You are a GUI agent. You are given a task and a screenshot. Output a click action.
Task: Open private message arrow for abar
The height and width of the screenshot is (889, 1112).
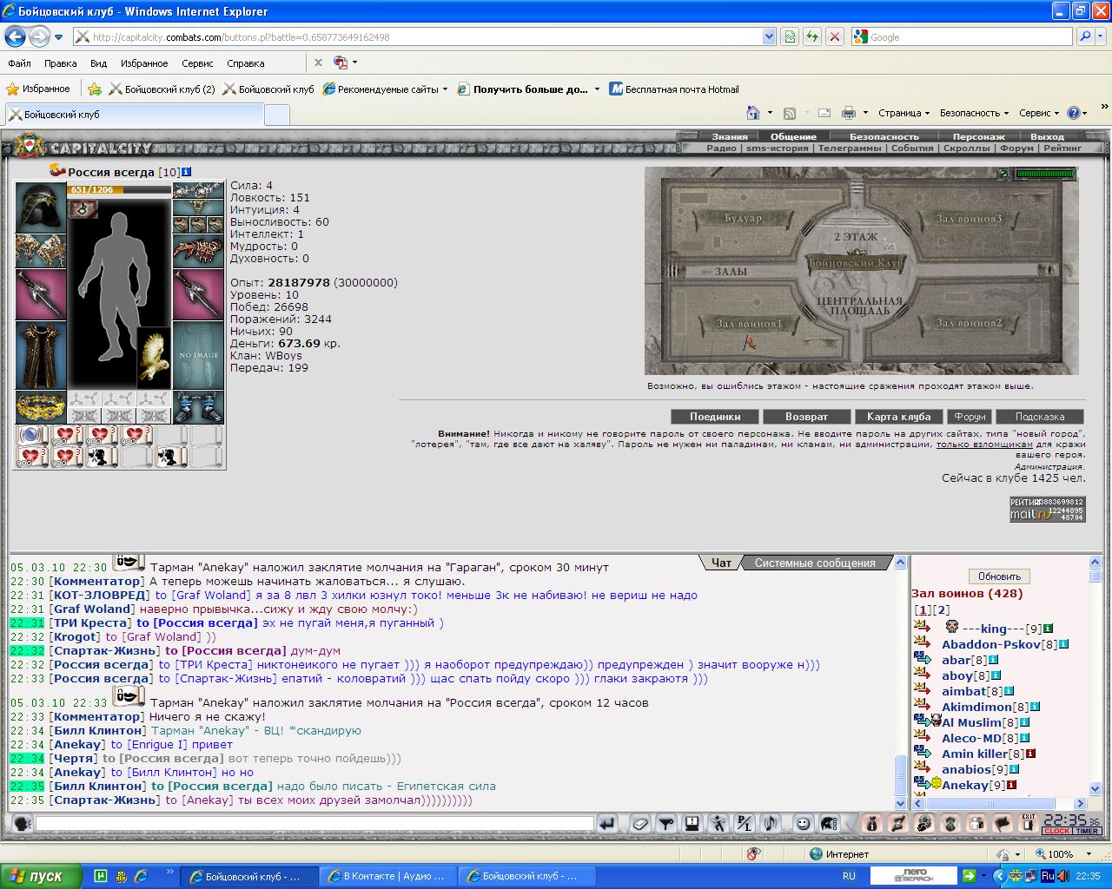pyautogui.click(x=922, y=659)
